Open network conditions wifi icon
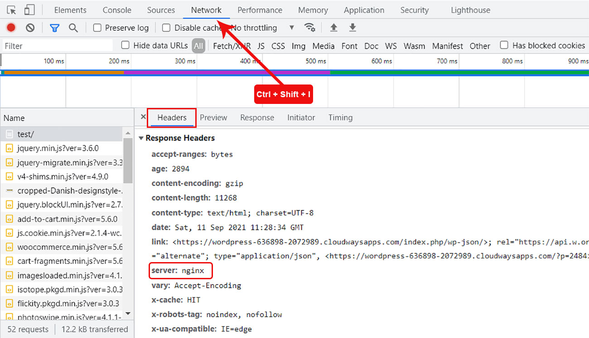Image resolution: width=589 pixels, height=338 pixels. 310,28
